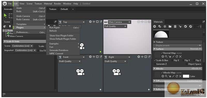Open the Top view selection dropdown
The width and height of the screenshot is (207, 98).
point(74,22)
